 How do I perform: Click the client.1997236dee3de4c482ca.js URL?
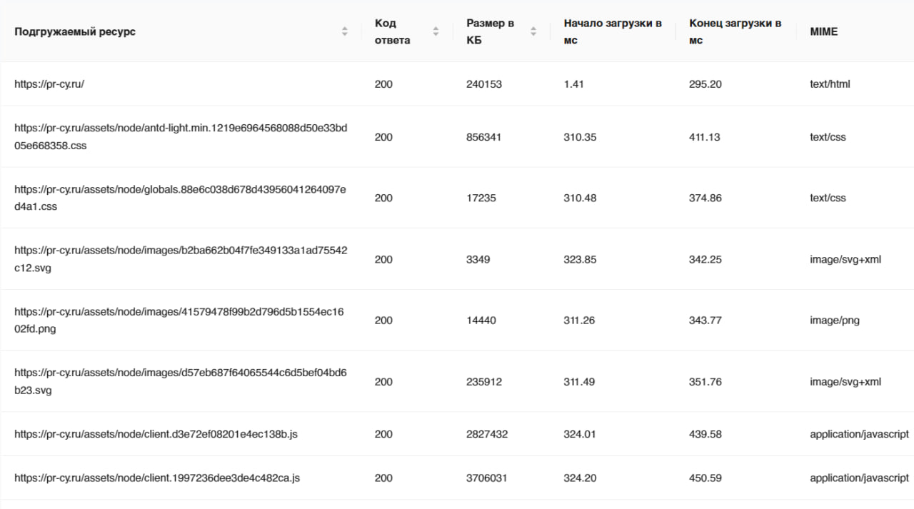click(157, 478)
